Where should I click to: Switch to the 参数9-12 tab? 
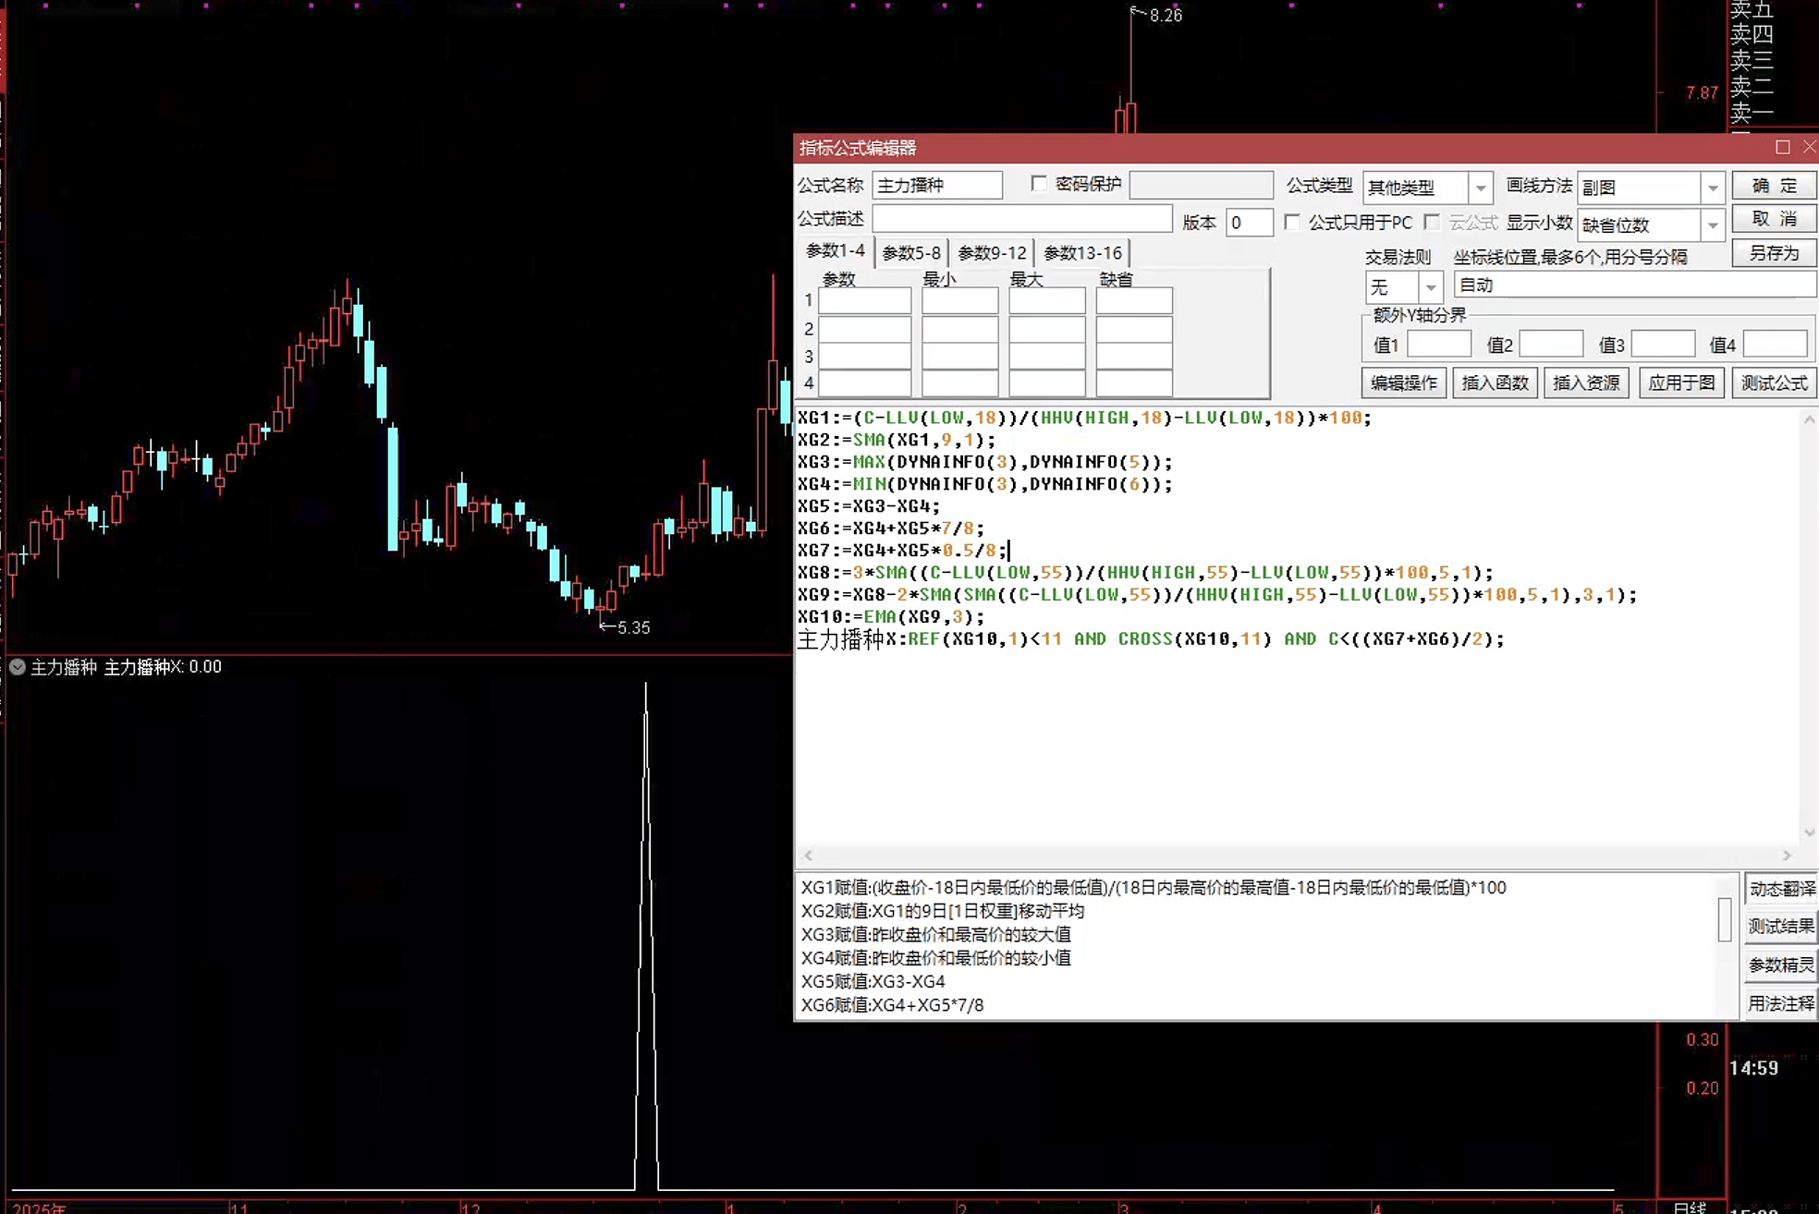[x=992, y=252]
